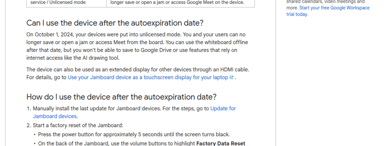Click step 2 'Start a factory reset' text

coord(78,126)
